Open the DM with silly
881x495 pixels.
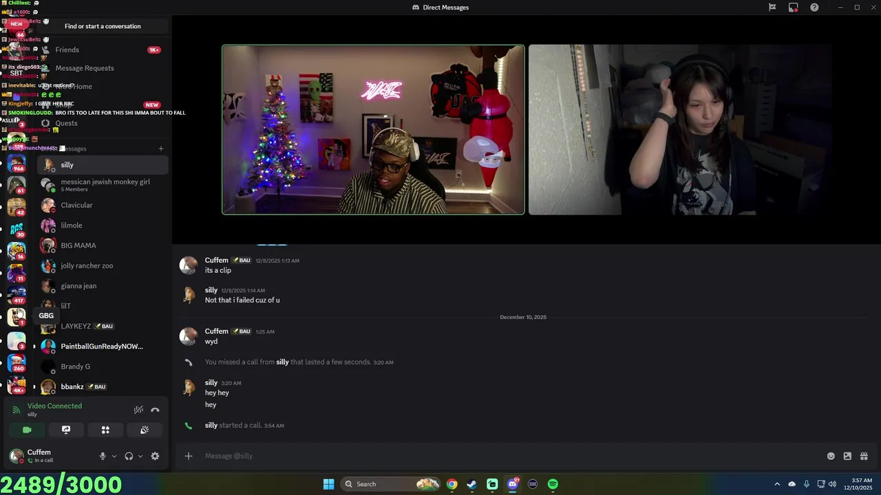click(102, 165)
